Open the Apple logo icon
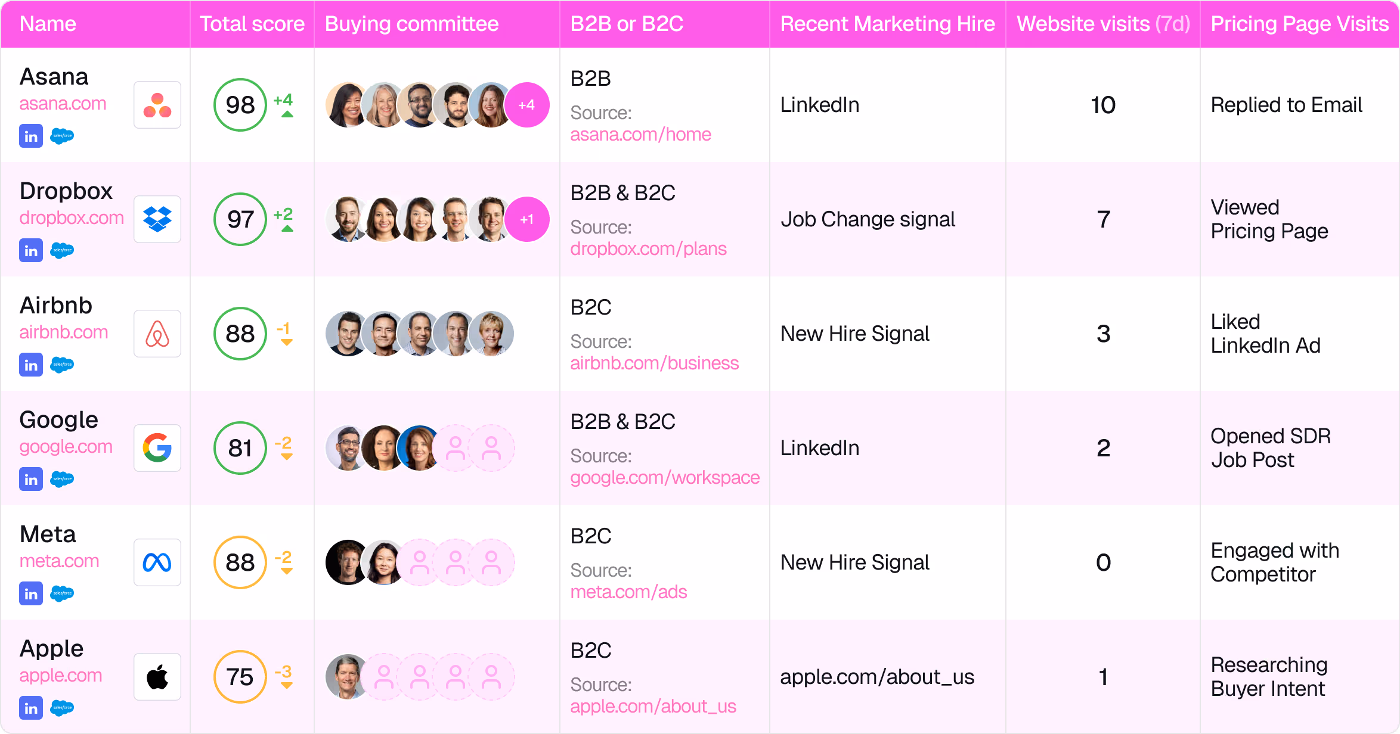 (x=157, y=677)
